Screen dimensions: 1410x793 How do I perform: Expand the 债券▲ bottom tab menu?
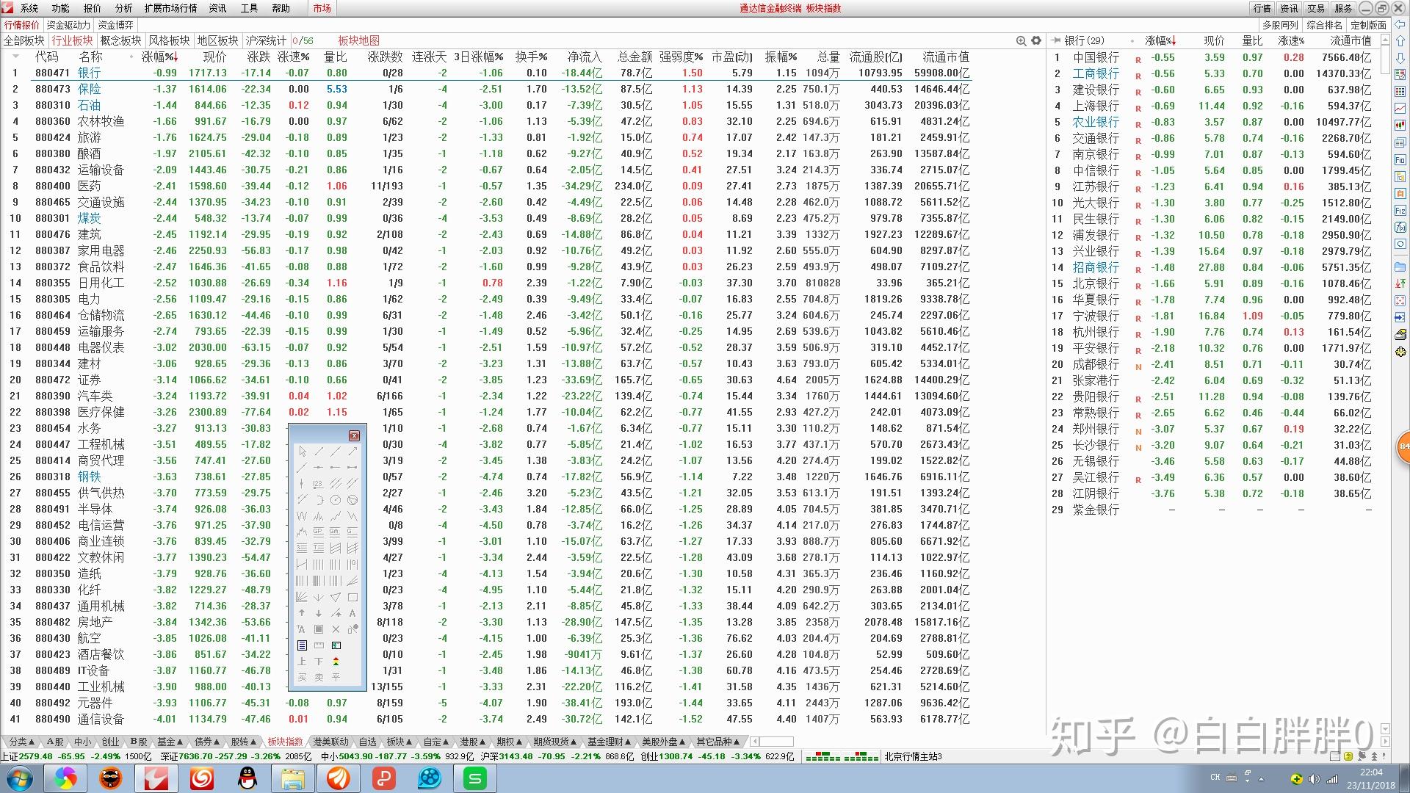click(x=208, y=742)
